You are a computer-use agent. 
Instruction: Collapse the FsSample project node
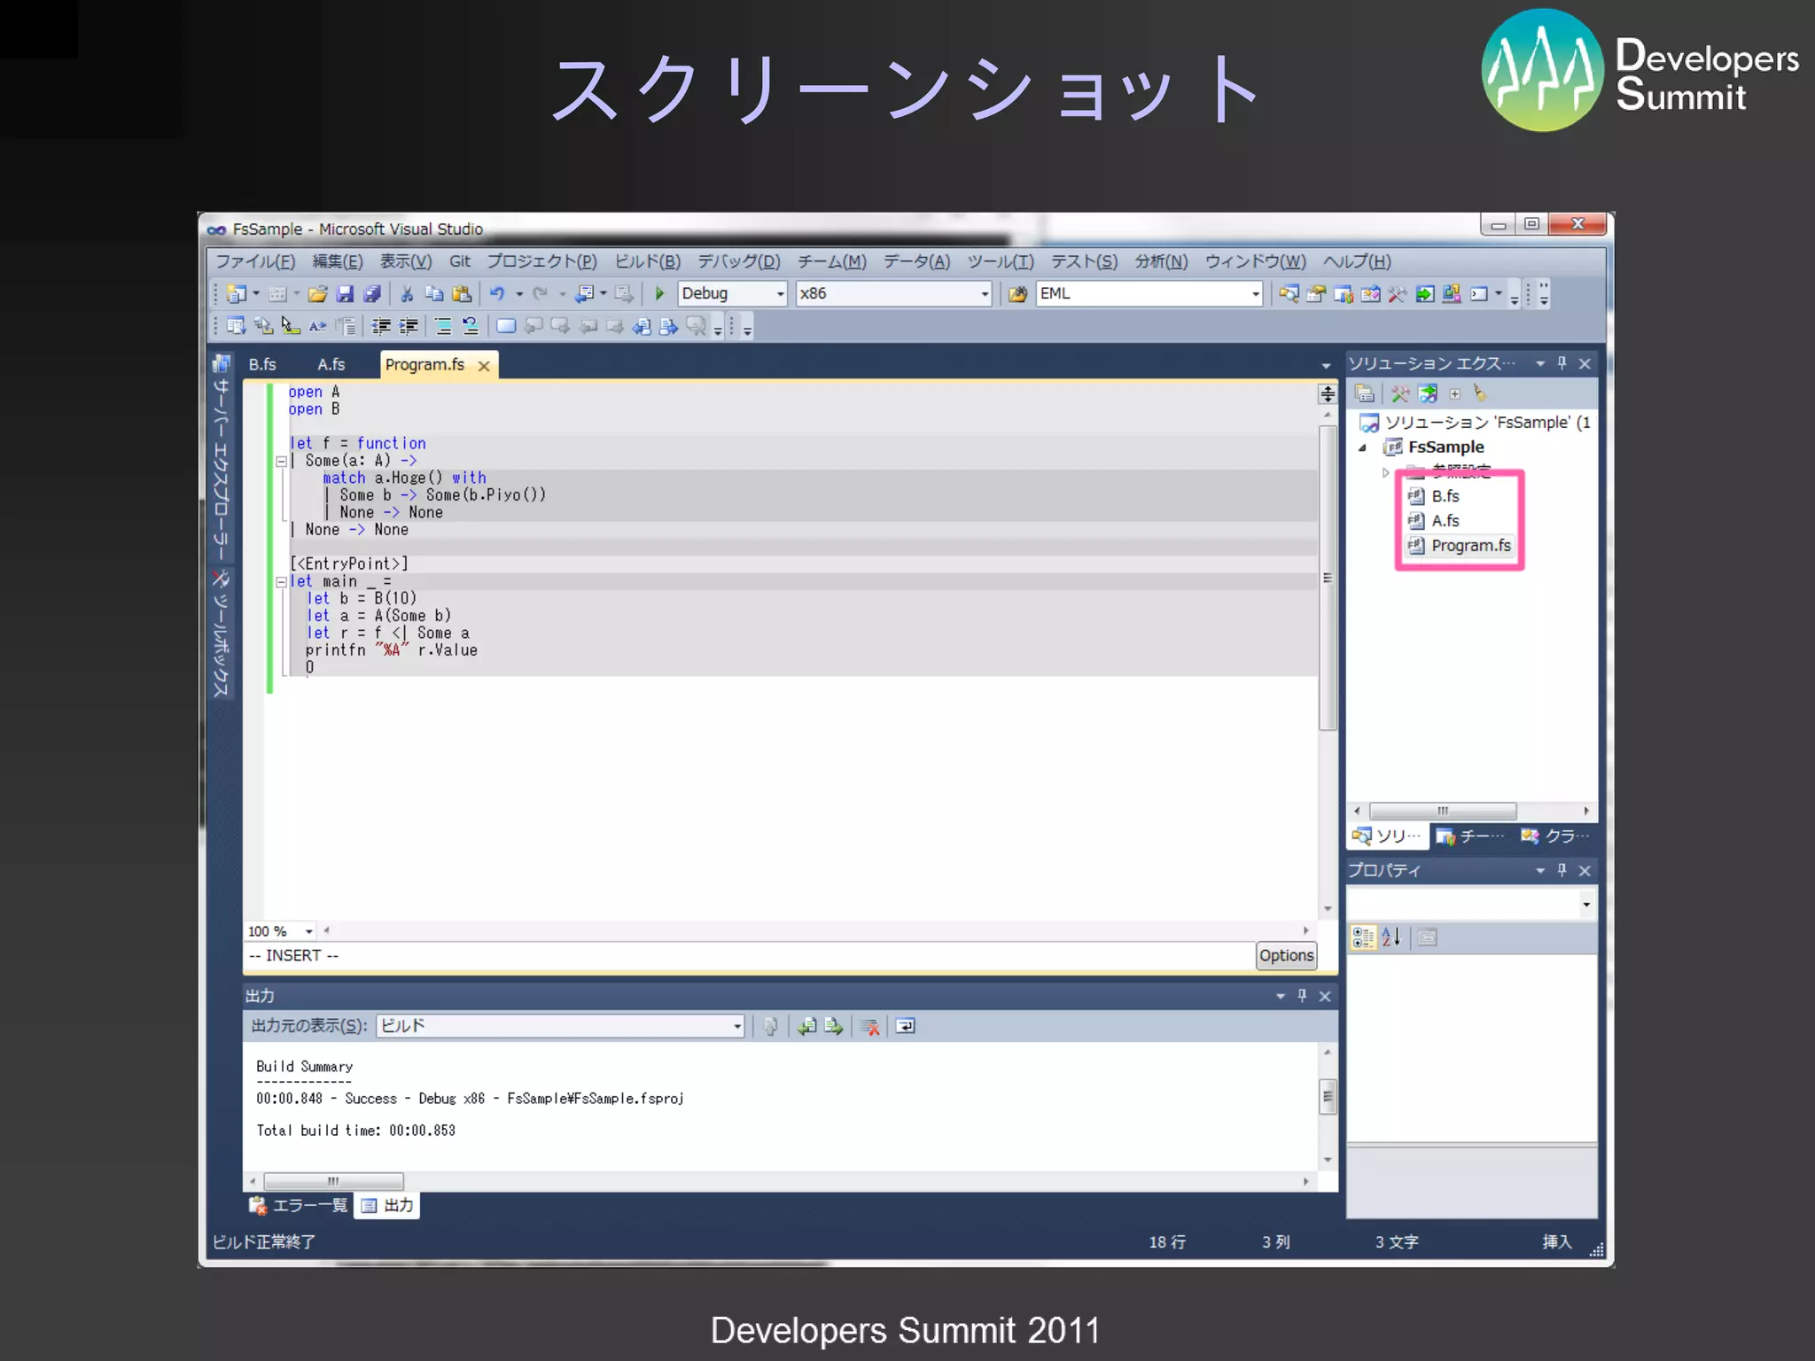pos(1363,447)
